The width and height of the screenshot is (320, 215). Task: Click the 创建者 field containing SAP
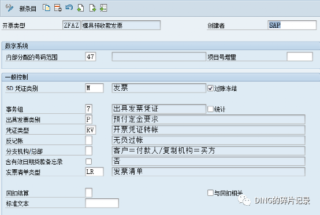pos(292,25)
